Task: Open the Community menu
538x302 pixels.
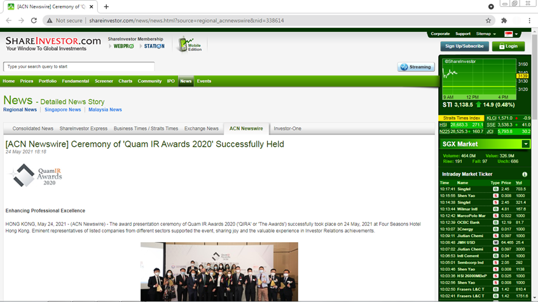Action: pyautogui.click(x=149, y=81)
